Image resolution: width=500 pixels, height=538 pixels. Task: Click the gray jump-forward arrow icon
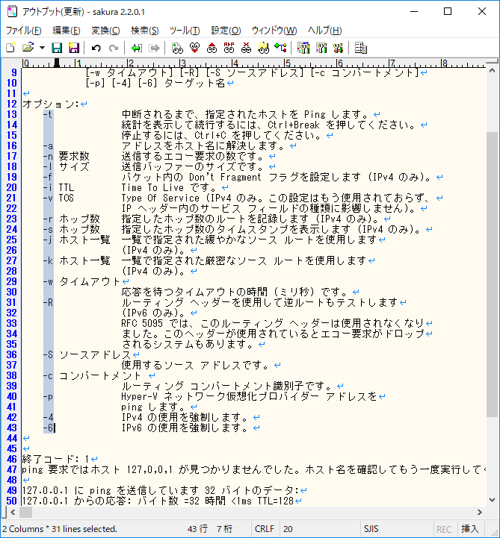coord(154,48)
